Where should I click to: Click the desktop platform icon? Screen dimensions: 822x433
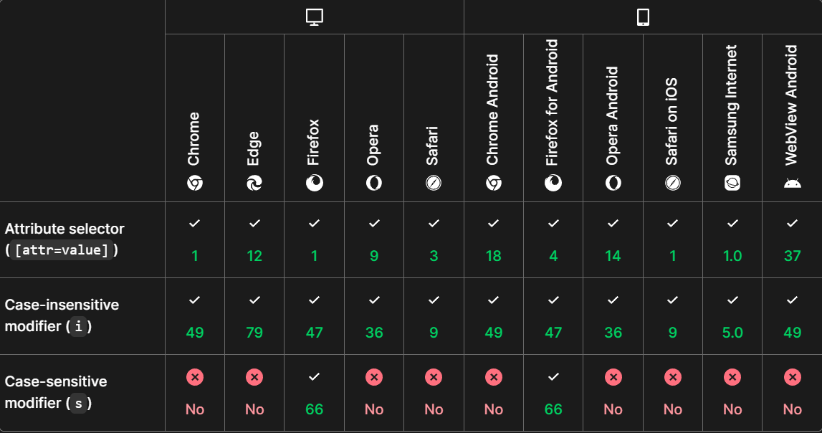click(315, 17)
